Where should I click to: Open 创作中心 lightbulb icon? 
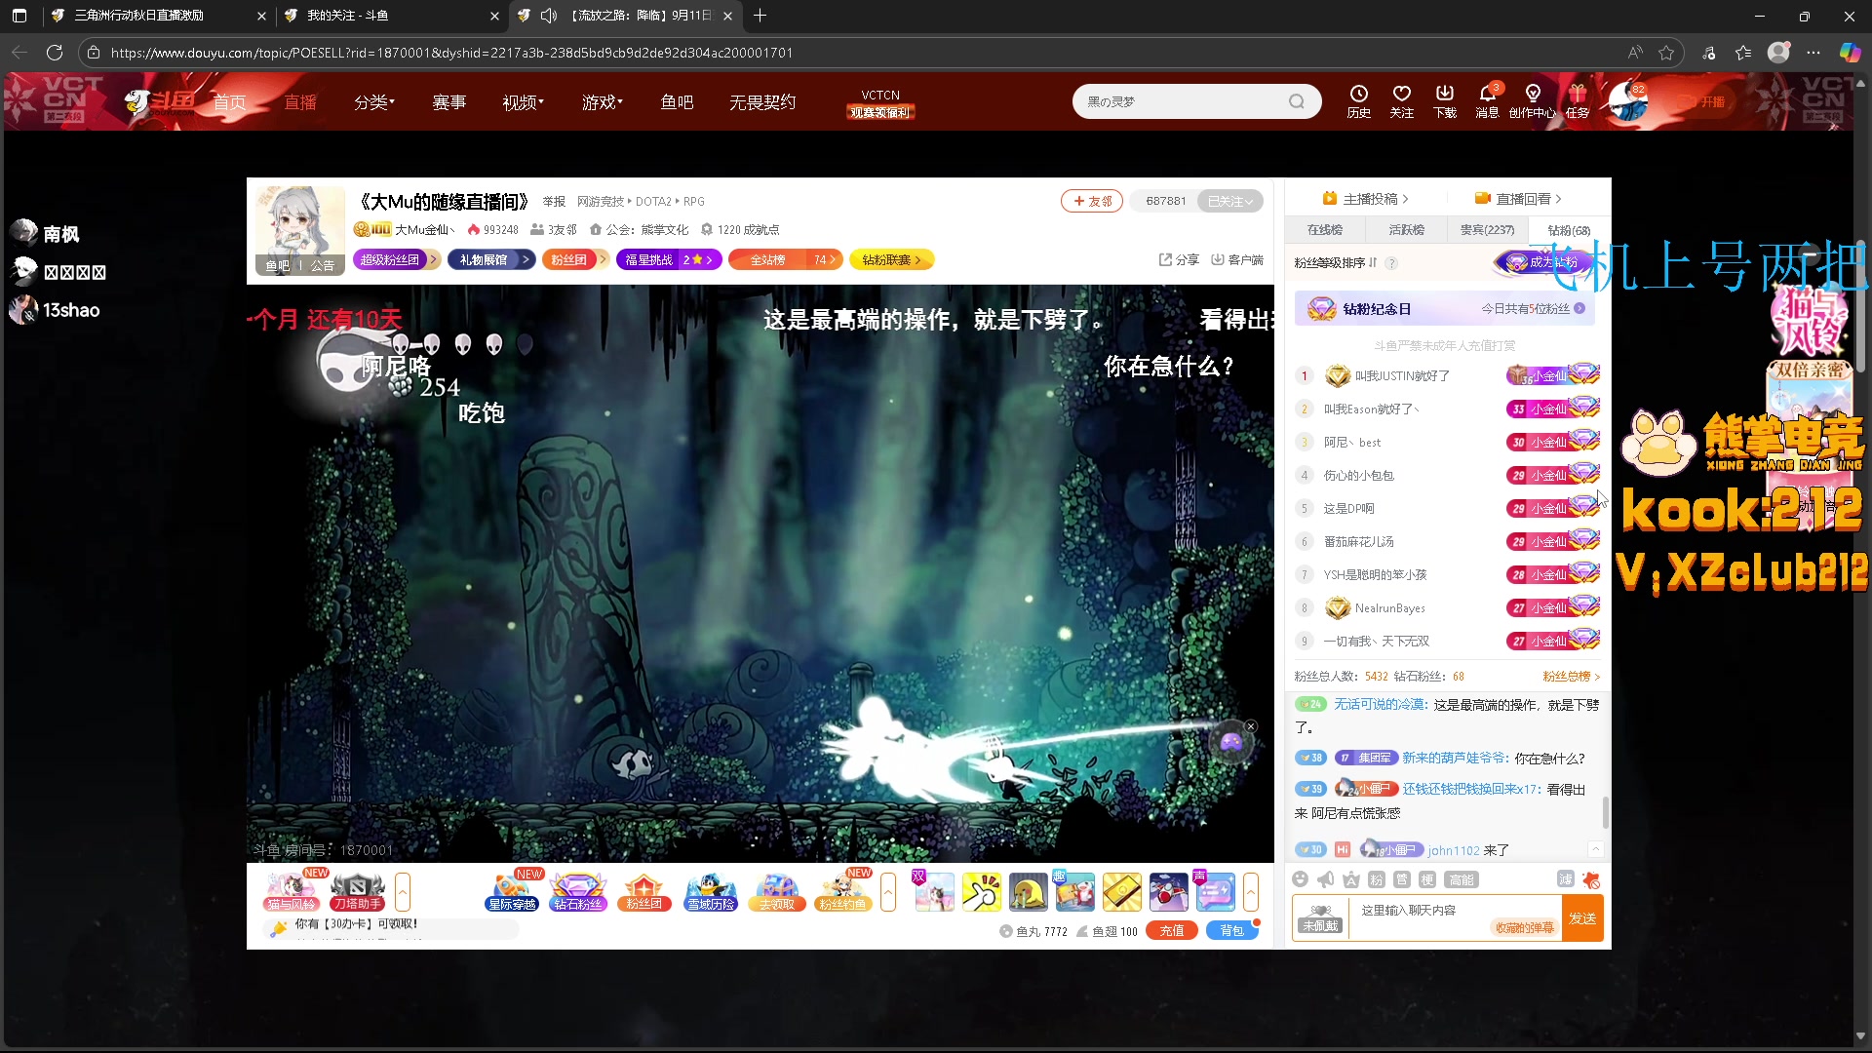click(x=1532, y=100)
